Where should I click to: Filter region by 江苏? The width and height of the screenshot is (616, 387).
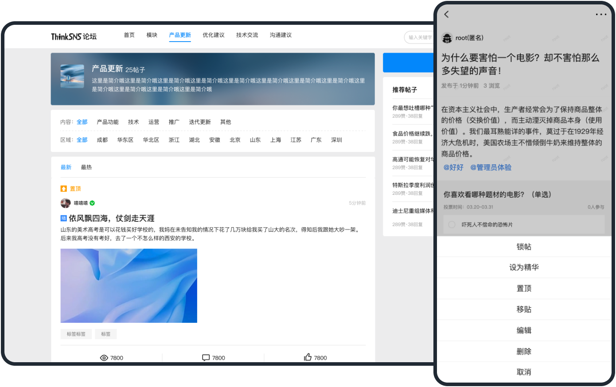[x=296, y=140]
